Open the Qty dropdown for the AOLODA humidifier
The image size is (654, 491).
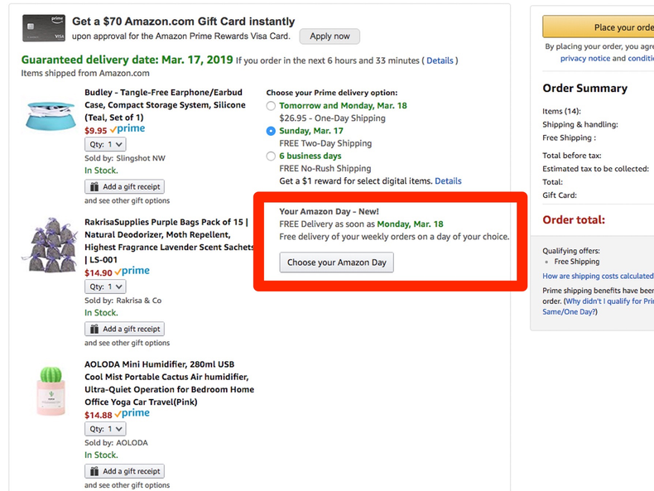click(105, 429)
